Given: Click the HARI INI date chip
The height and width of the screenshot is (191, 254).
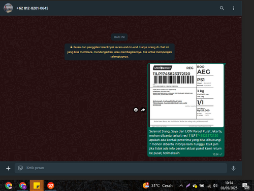Looking at the screenshot, I should [x=119, y=37].
